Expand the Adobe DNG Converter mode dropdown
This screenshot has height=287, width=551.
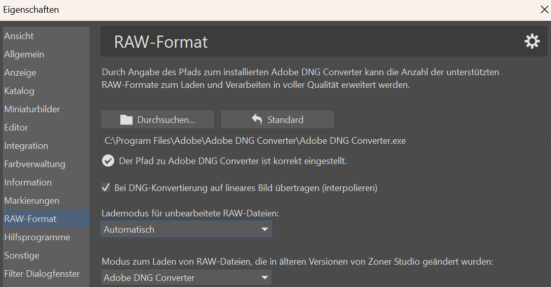pyautogui.click(x=186, y=277)
